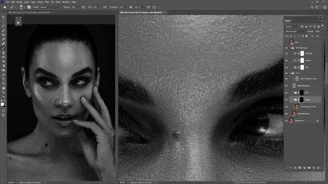328x184 pixels.
Task: Click the foreground color swatch
Action: tap(2, 104)
